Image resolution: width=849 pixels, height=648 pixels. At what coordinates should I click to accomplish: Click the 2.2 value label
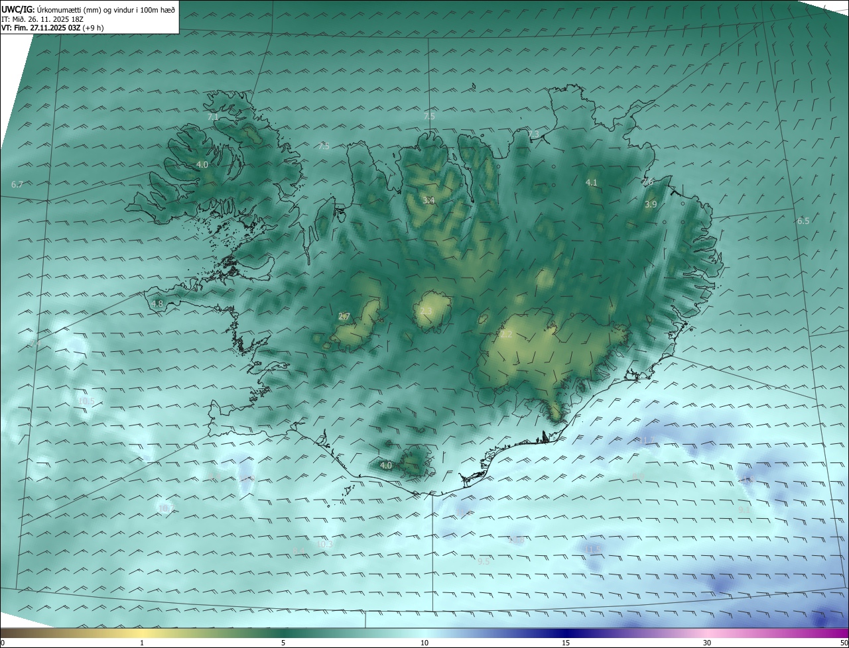(506, 335)
